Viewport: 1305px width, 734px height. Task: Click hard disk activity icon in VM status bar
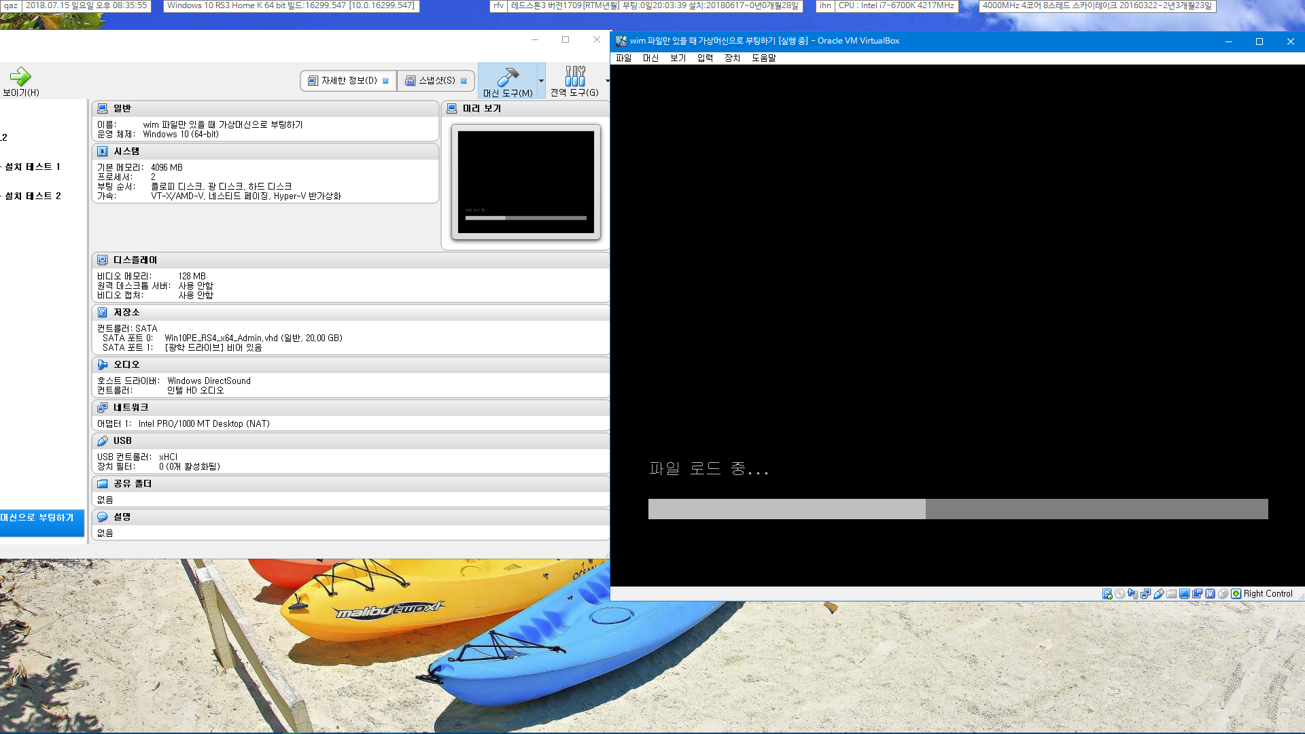pos(1107,593)
